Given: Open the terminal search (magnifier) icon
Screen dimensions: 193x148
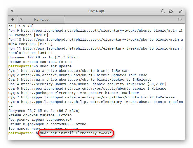Looking at the screenshot, I should tap(163, 11).
